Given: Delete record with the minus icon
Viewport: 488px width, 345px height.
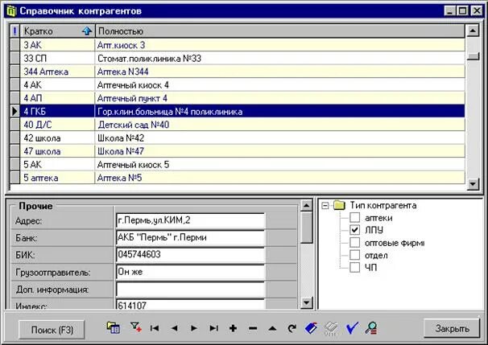Looking at the screenshot, I should click(x=253, y=328).
